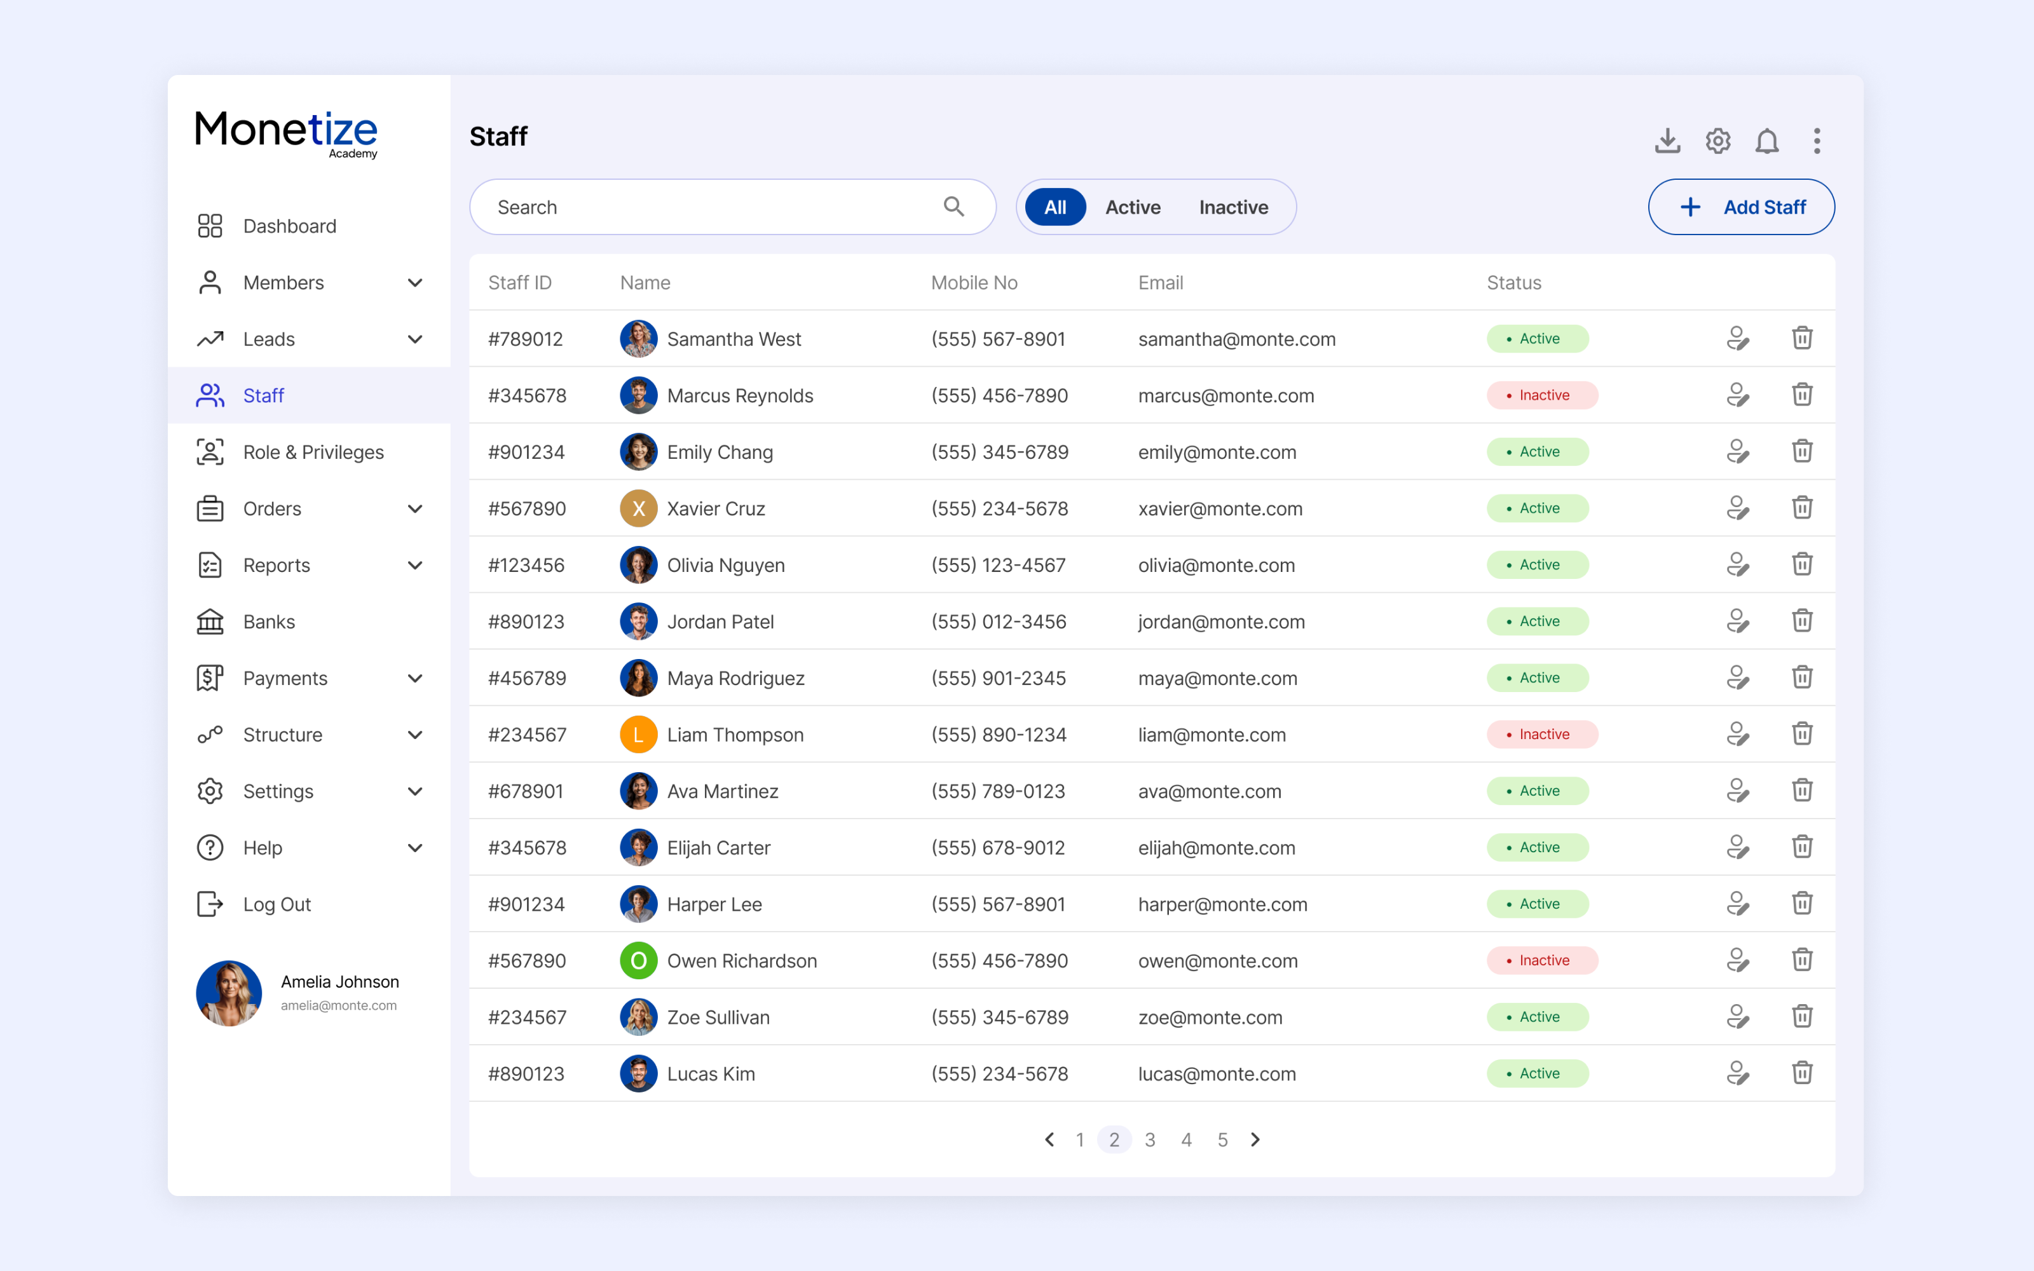Edit staff Lucas Kim
Screen dimensions: 2034x1271
(1737, 1073)
